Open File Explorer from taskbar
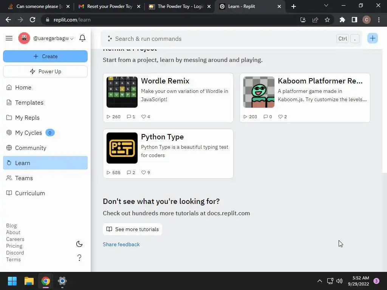 (29, 281)
